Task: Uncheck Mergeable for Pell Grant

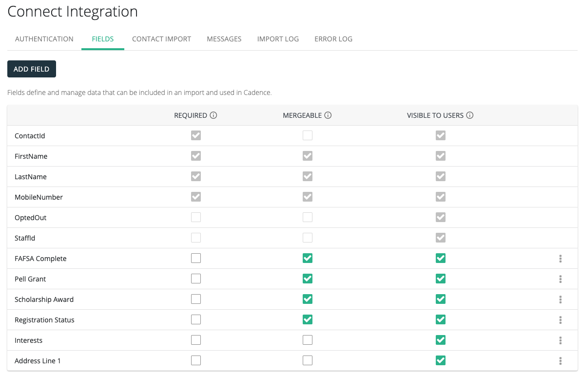Action: [308, 279]
